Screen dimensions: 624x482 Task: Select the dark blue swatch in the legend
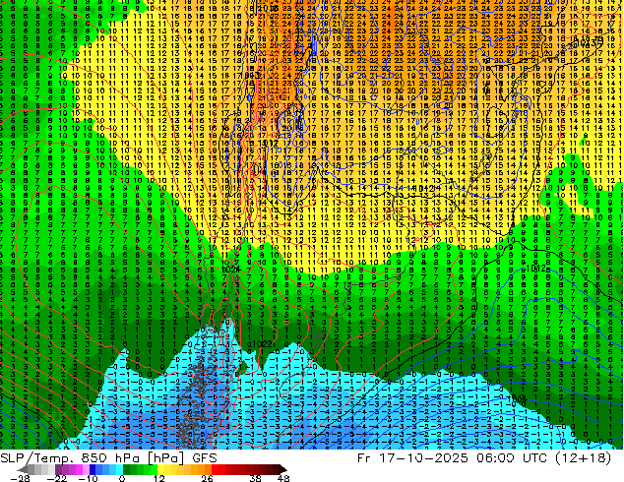click(x=93, y=469)
